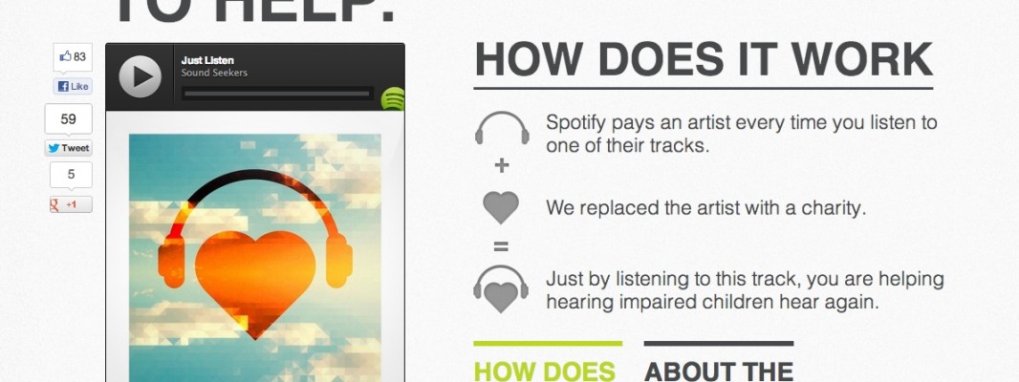Image resolution: width=1019 pixels, height=382 pixels.
Task: Click the gray heart icon
Action: click(x=501, y=208)
